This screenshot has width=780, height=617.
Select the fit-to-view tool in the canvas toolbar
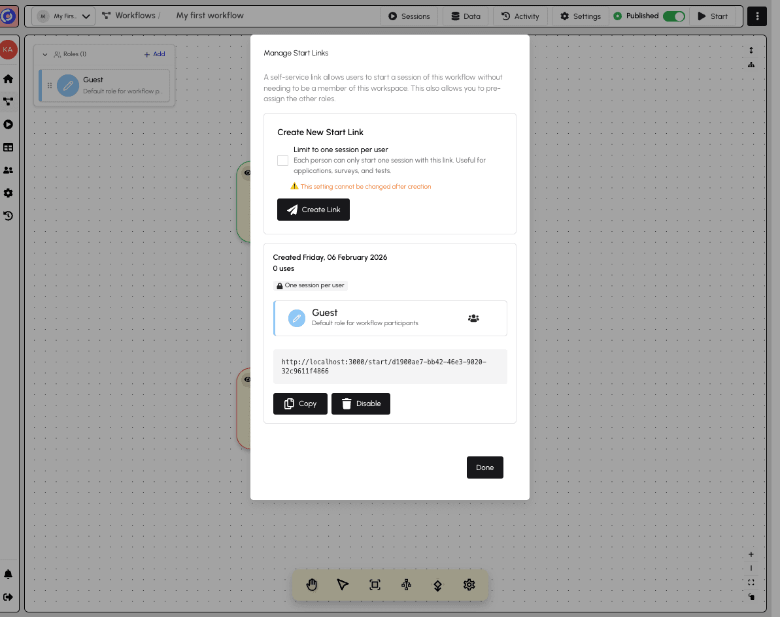tap(375, 584)
